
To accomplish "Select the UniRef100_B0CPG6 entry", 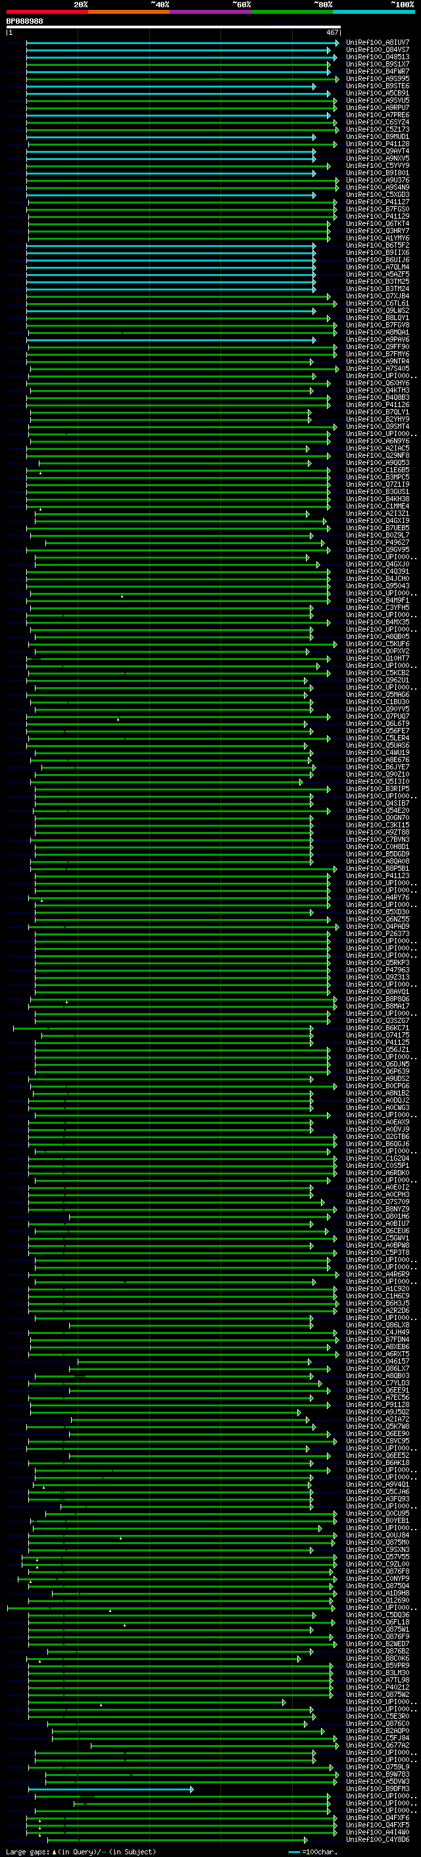I will click(x=378, y=1086).
